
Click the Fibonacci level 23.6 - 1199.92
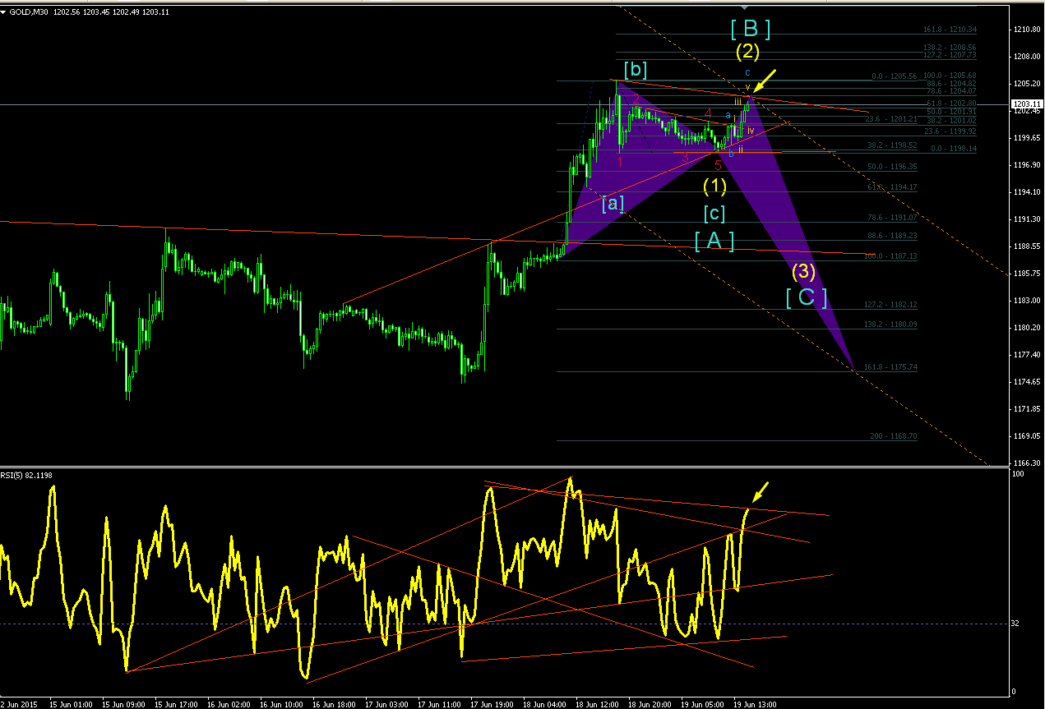949,131
